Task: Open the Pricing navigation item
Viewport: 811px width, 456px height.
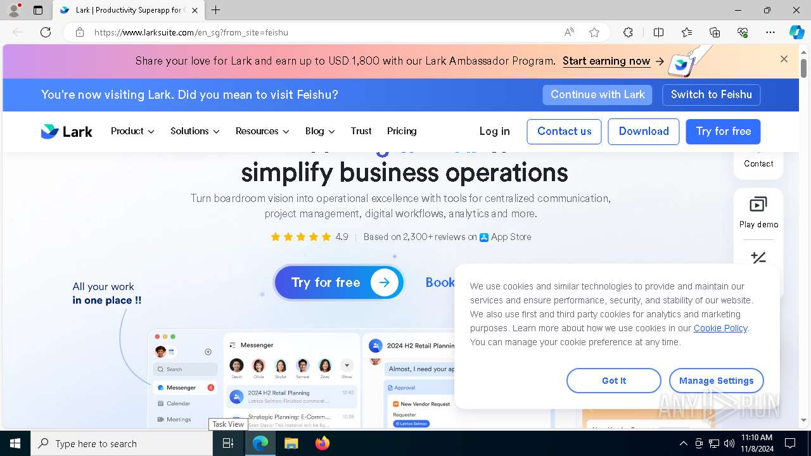Action: pyautogui.click(x=402, y=131)
